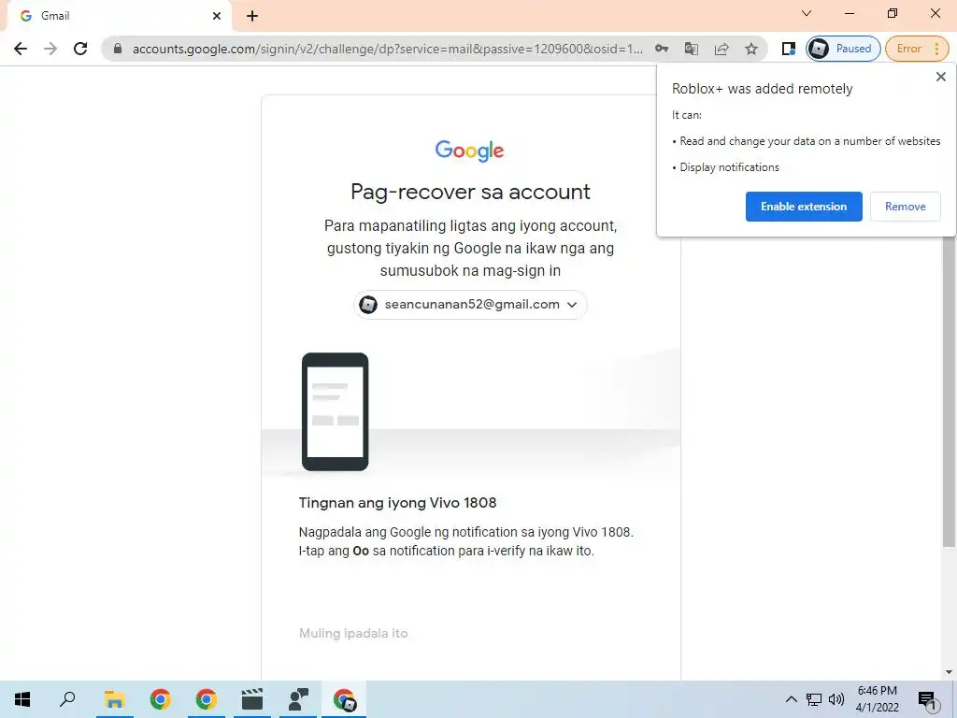Image resolution: width=957 pixels, height=718 pixels.
Task: Open File Explorer from taskbar
Action: 114,699
